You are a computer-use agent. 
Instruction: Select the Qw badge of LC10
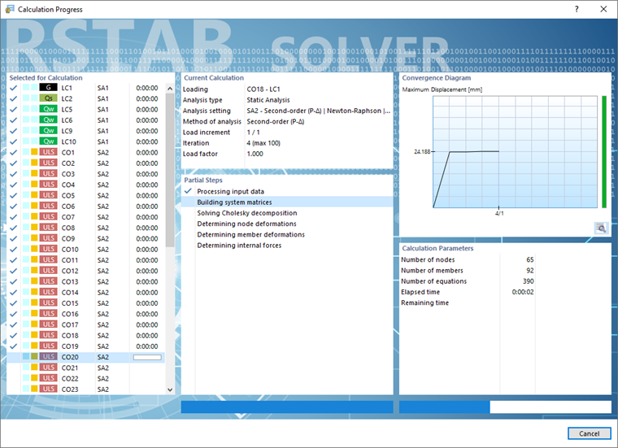coord(48,141)
